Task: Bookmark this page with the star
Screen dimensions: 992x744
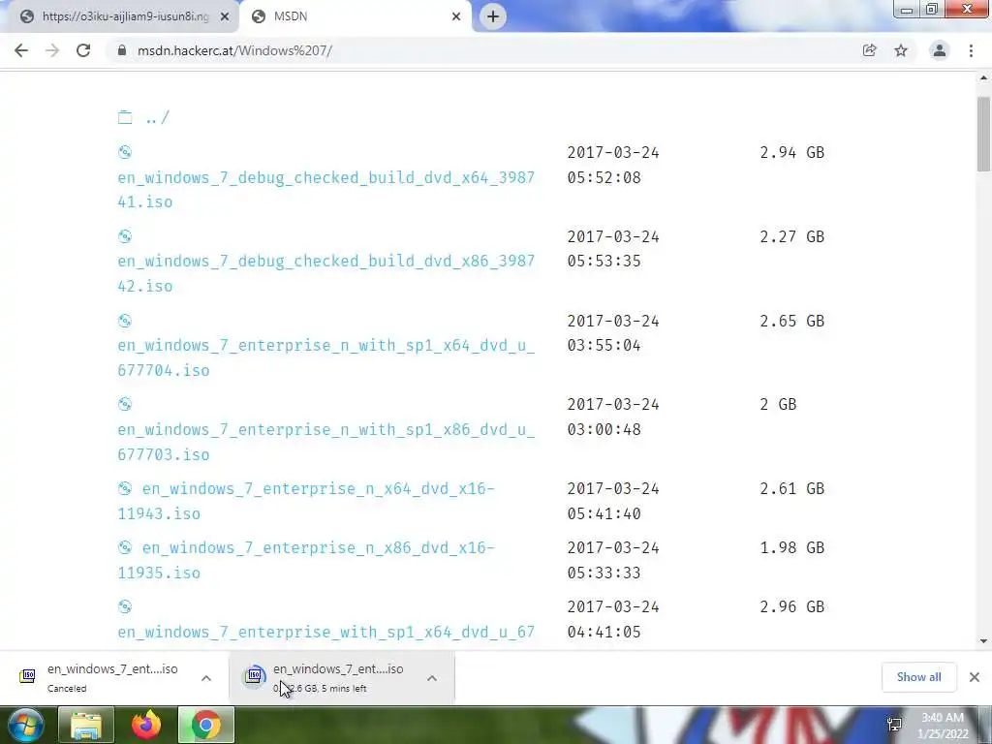Action: pyautogui.click(x=901, y=50)
